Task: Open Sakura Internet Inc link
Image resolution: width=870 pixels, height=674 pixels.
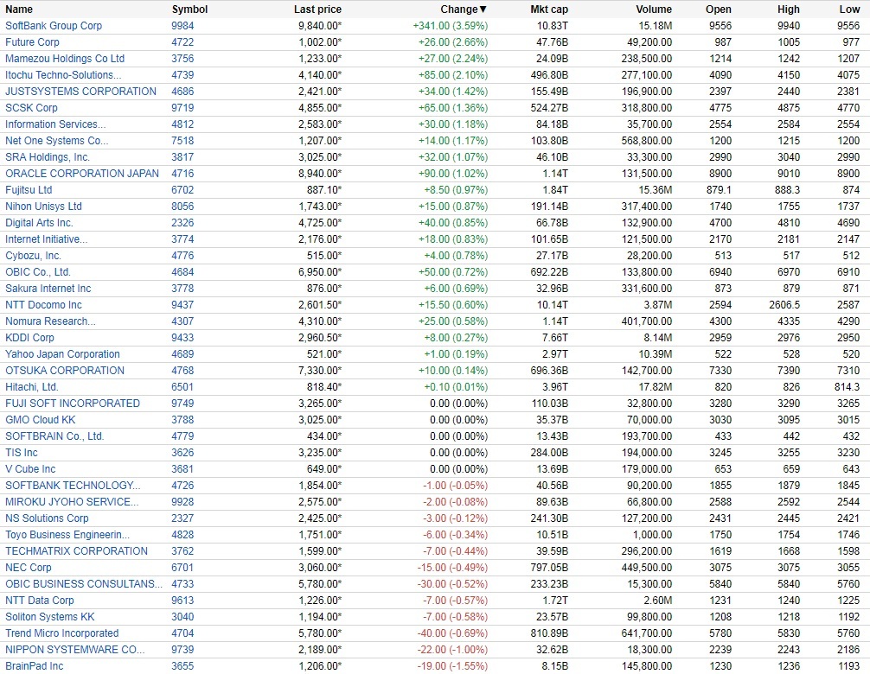Action: click(x=48, y=289)
